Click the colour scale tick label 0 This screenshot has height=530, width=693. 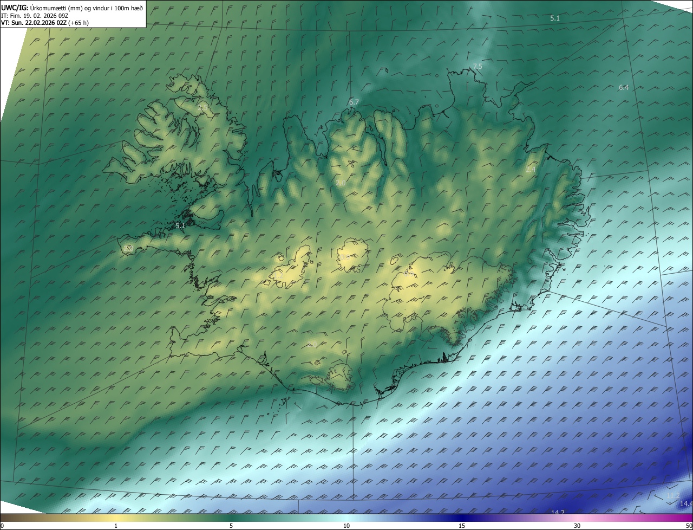point(2,526)
